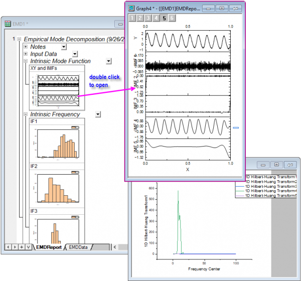Select layer 6 icon in Graph4

172,18
